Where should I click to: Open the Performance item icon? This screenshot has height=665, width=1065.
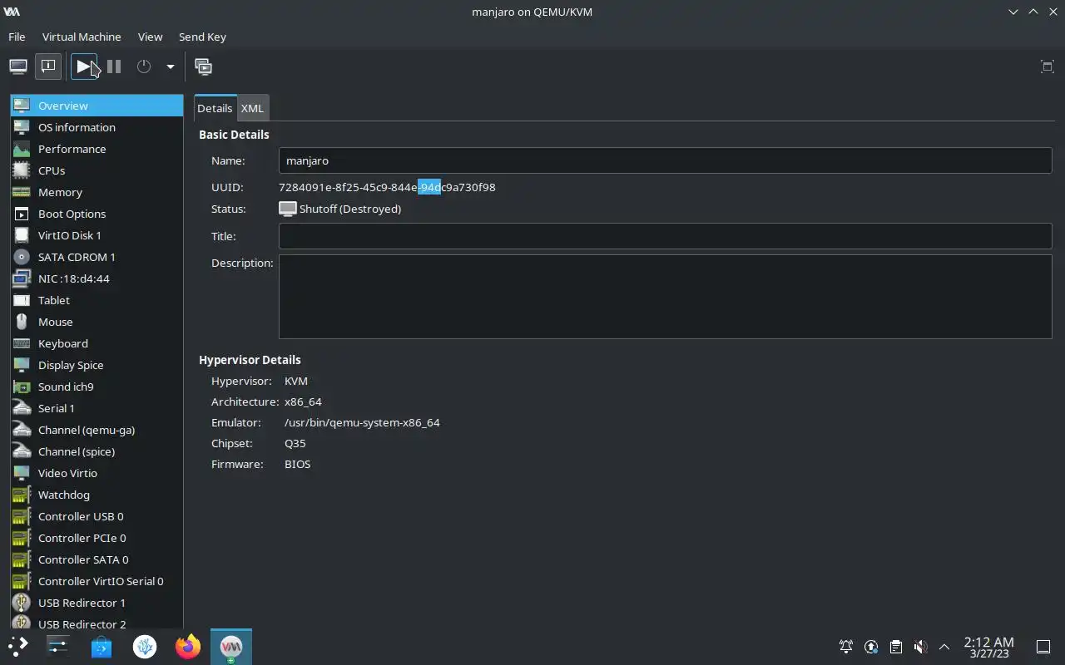point(22,149)
